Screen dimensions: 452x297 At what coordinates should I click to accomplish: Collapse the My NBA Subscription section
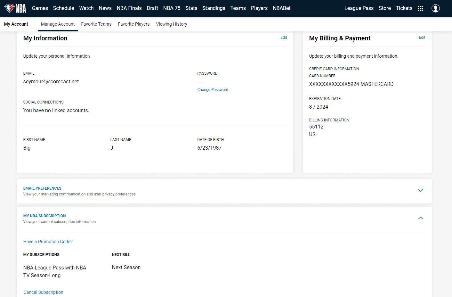[x=421, y=218]
